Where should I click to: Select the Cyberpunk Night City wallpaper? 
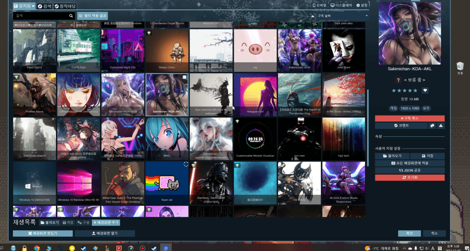pyautogui.click(x=123, y=50)
